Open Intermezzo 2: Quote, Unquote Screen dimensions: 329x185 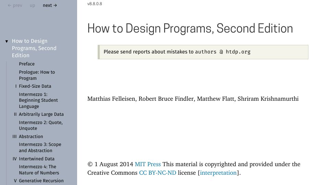pos(41,125)
